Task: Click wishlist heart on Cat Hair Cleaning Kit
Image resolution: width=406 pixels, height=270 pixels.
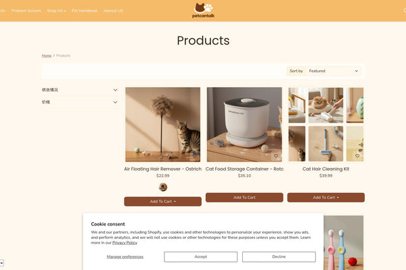Action: [x=357, y=155]
